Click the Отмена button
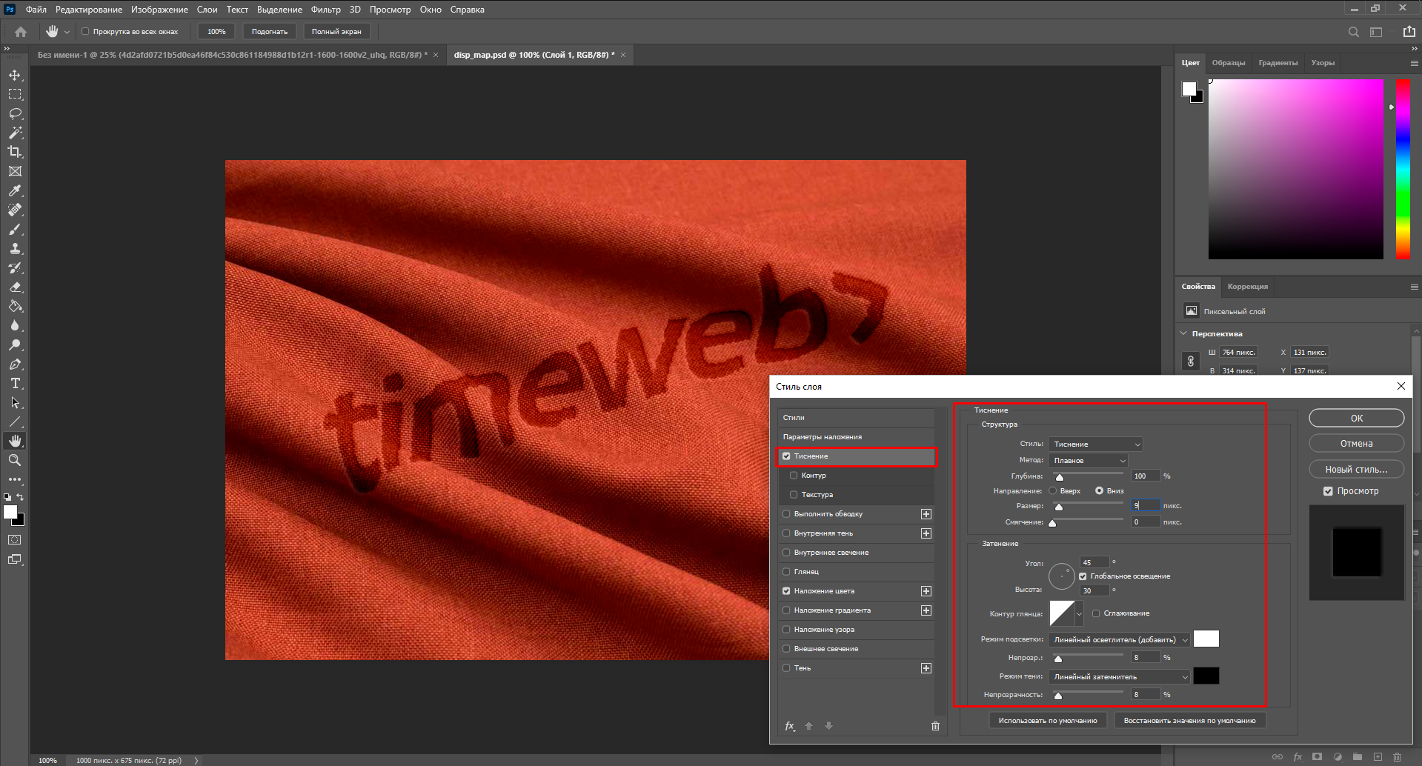The image size is (1422, 766). [1357, 443]
